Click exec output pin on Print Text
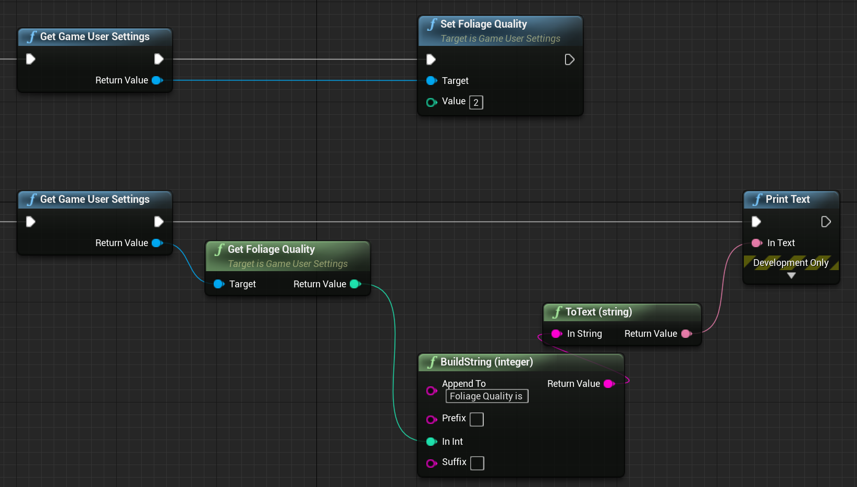 pyautogui.click(x=826, y=222)
